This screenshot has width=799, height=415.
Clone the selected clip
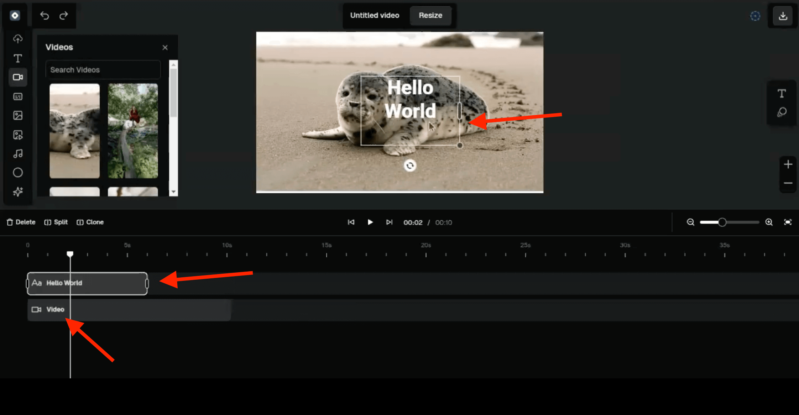[90, 222]
